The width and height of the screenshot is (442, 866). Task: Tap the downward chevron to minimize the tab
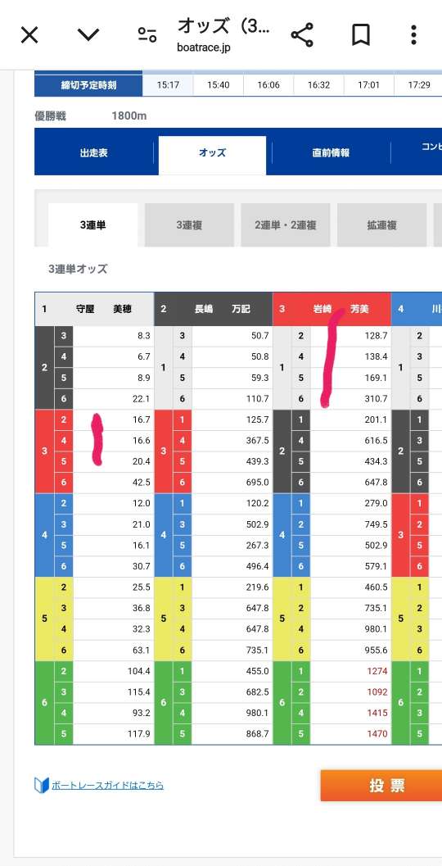[x=88, y=35]
